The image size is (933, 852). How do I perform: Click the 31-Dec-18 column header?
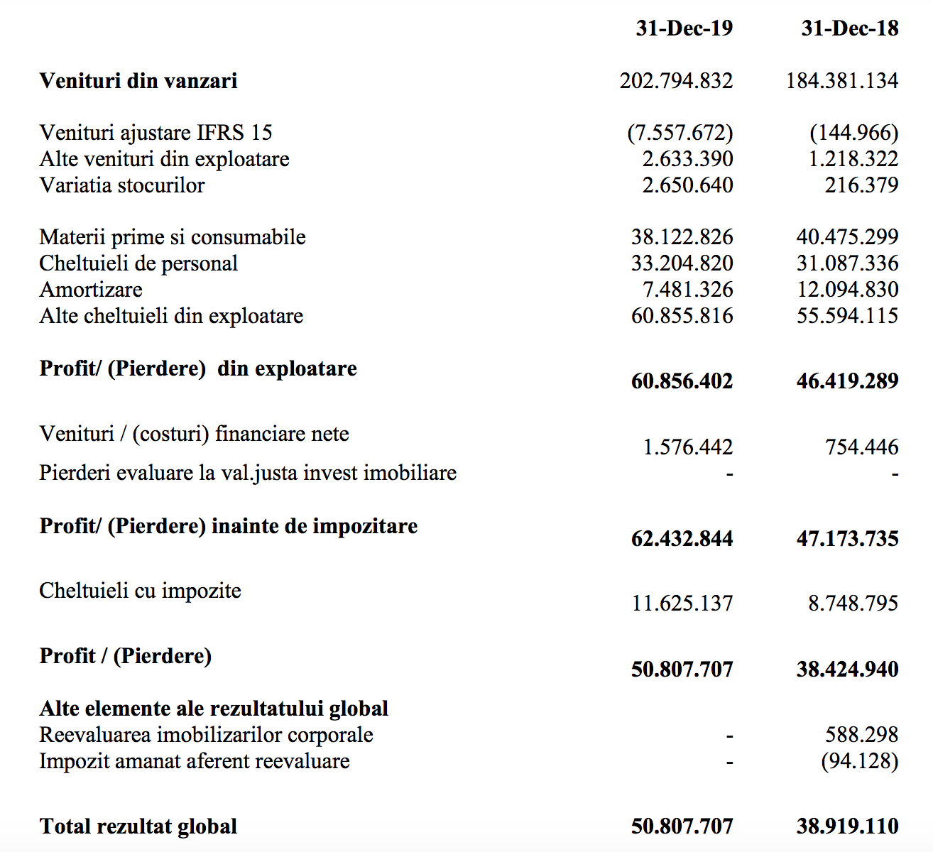[850, 28]
